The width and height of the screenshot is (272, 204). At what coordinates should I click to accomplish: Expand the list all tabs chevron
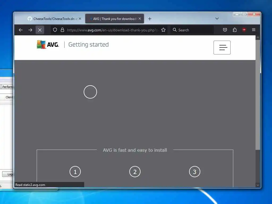[217, 19]
